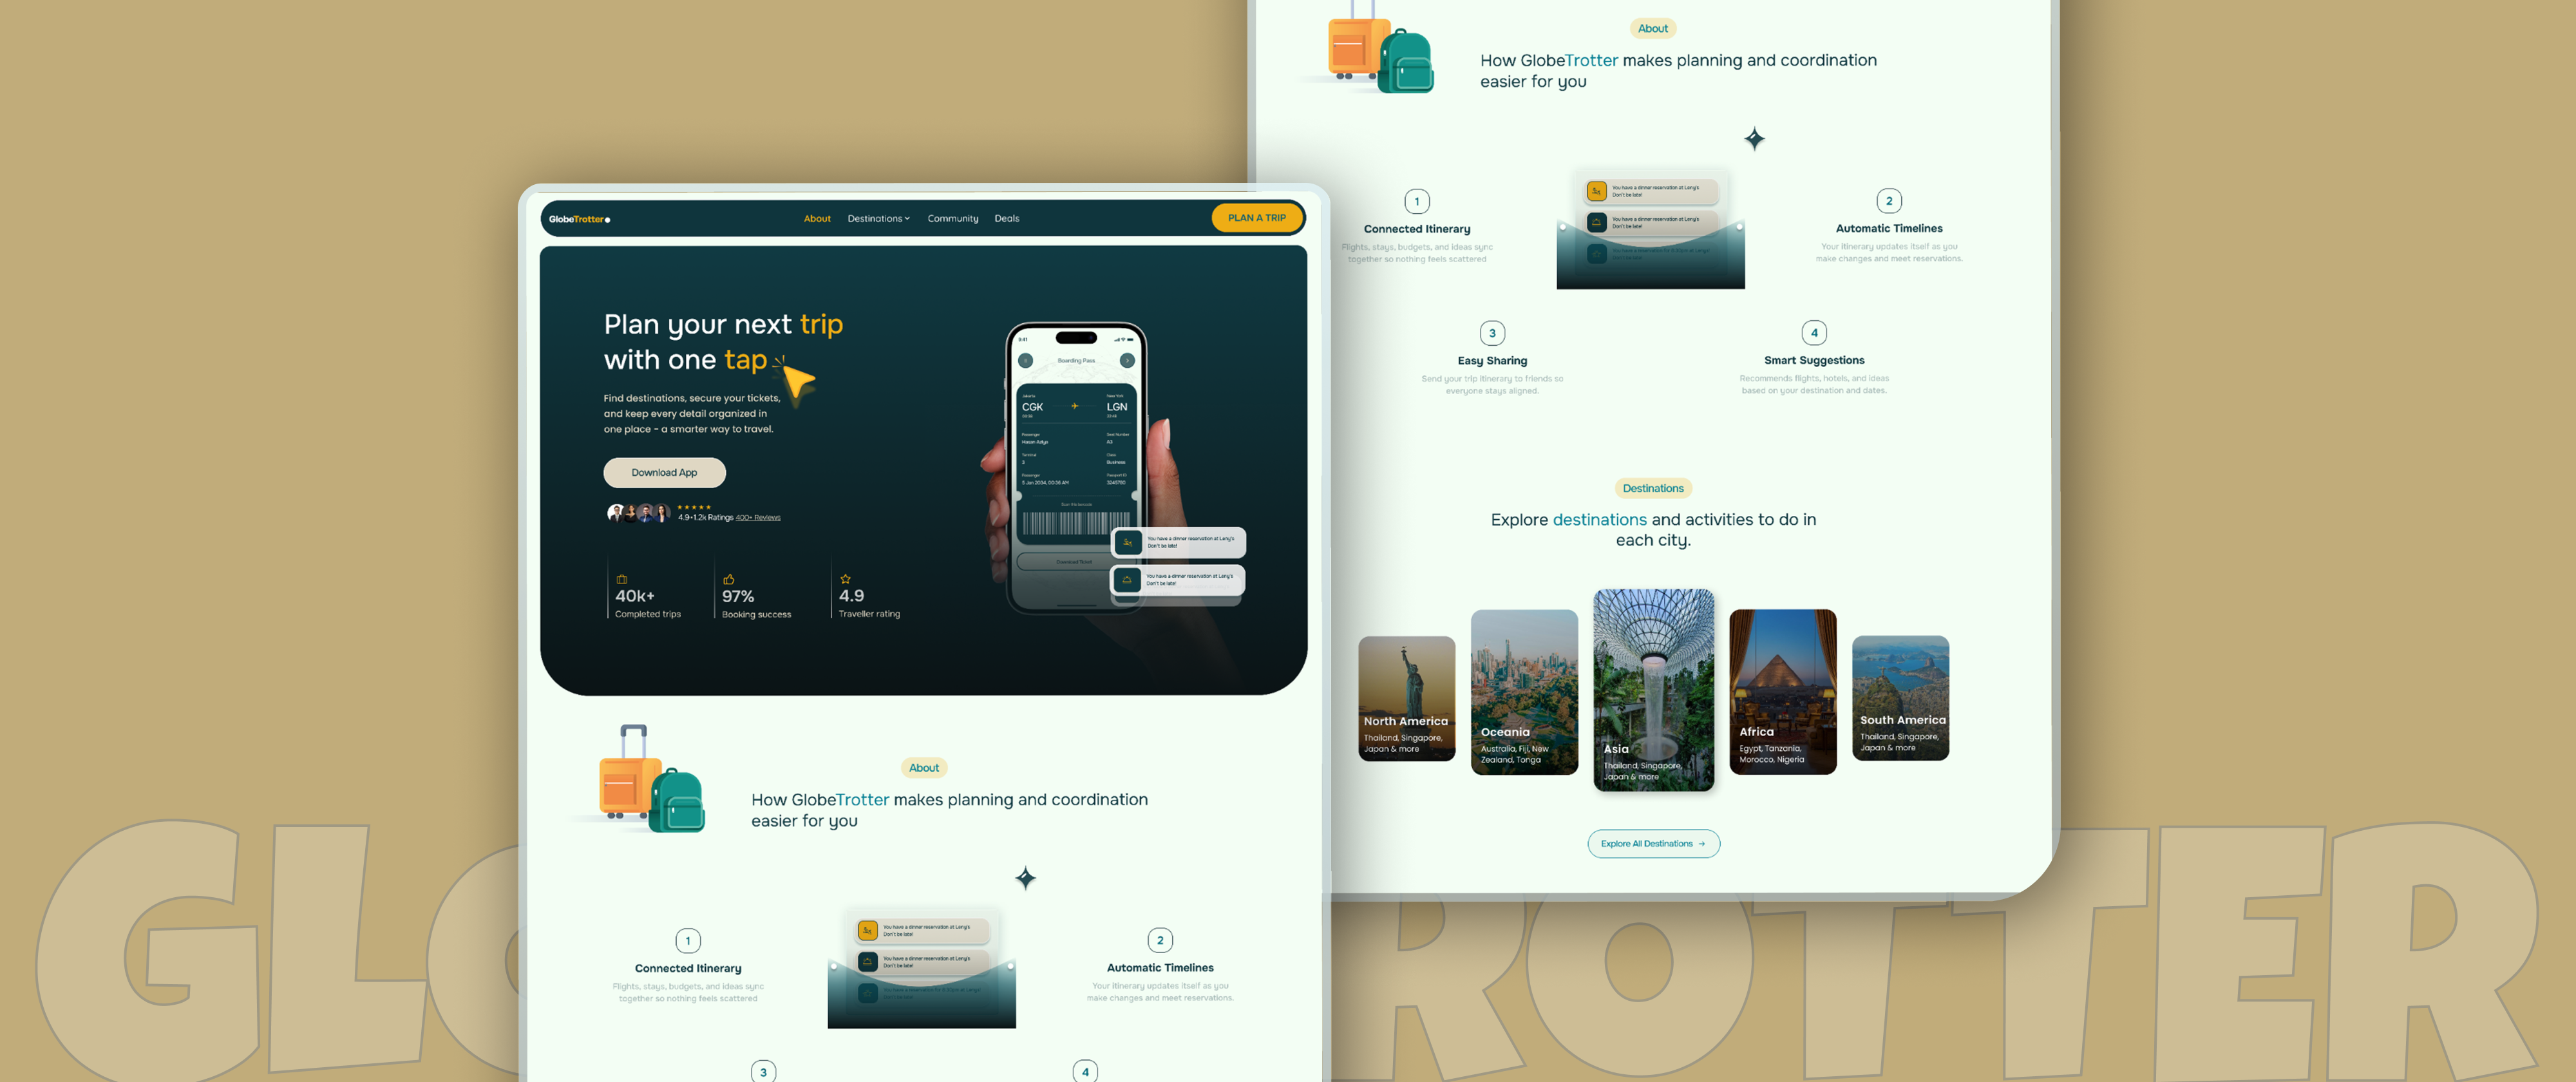Screen dimensions: 2576x1082
Task: Click the next arrow on the Boarding Pass screen
Action: click(x=1127, y=360)
